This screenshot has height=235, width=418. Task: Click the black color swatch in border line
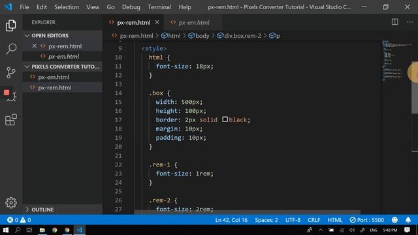point(225,119)
